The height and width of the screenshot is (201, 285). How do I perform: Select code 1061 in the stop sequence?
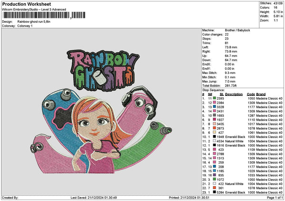click(x=251, y=132)
